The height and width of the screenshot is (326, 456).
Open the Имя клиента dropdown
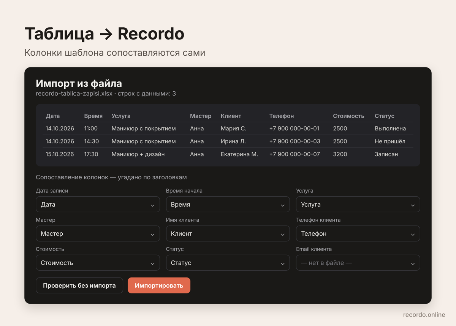pyautogui.click(x=228, y=234)
